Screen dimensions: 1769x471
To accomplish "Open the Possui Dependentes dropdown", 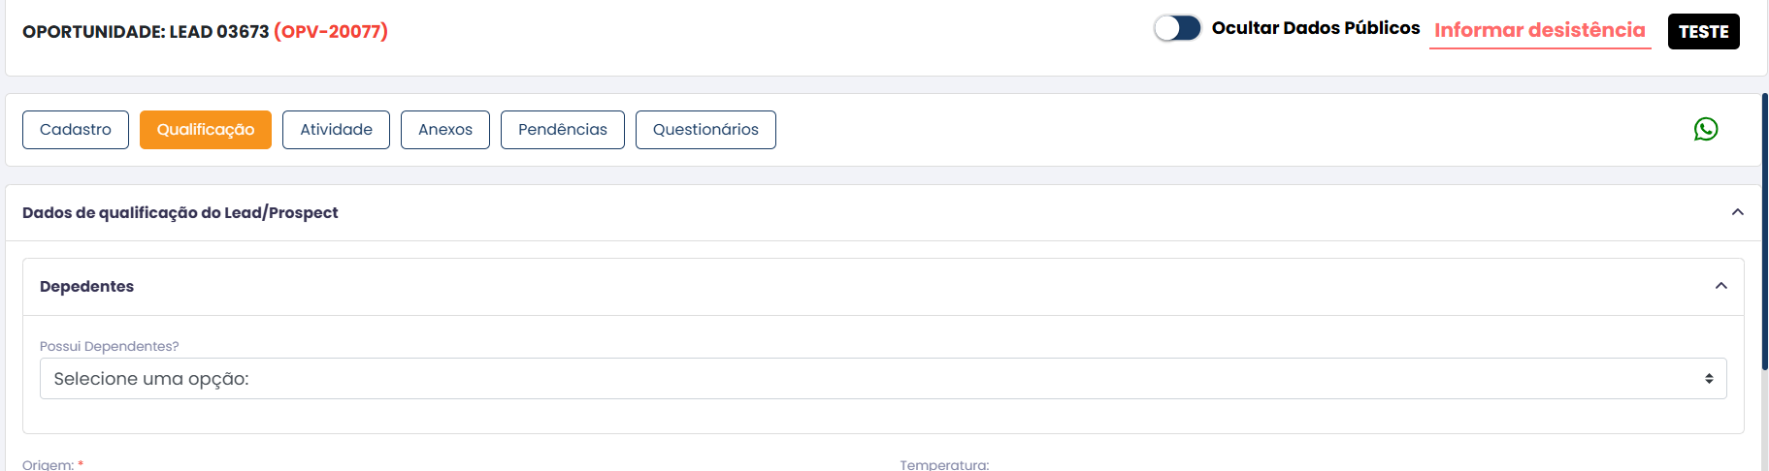I will tap(883, 379).
